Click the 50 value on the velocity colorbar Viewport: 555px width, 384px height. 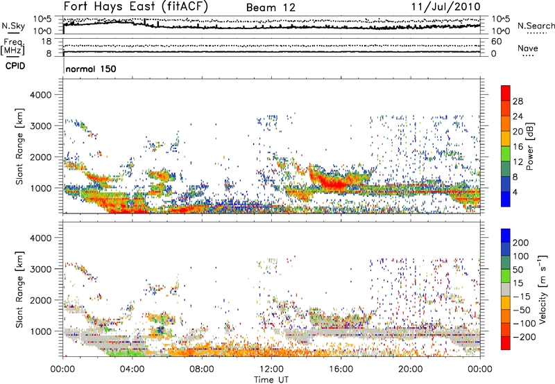pyautogui.click(x=518, y=270)
